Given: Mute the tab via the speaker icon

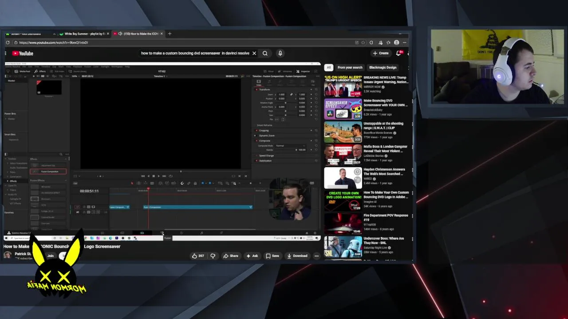Looking at the screenshot, I should [120, 34].
